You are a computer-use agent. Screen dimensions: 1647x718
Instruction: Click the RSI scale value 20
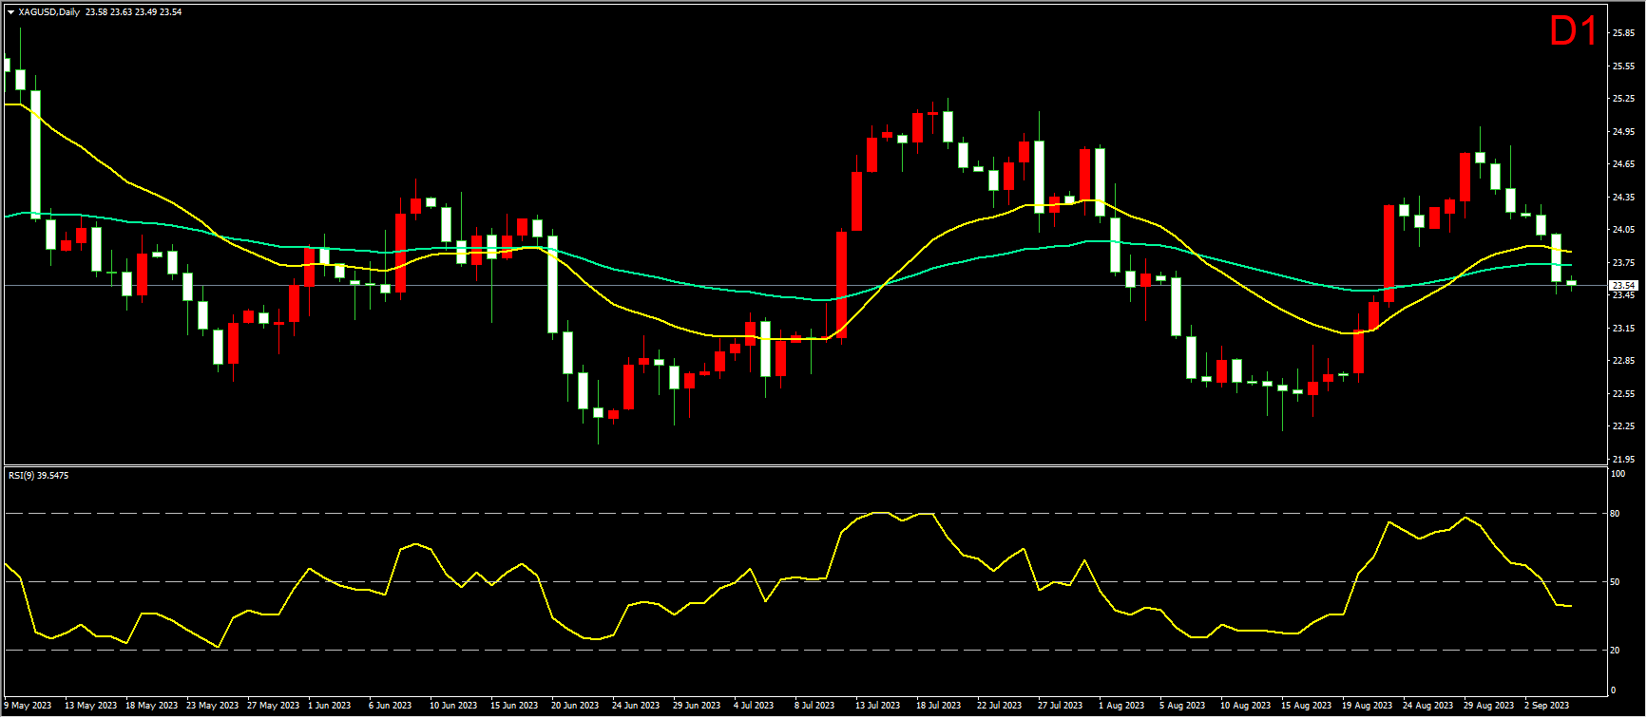point(1616,651)
